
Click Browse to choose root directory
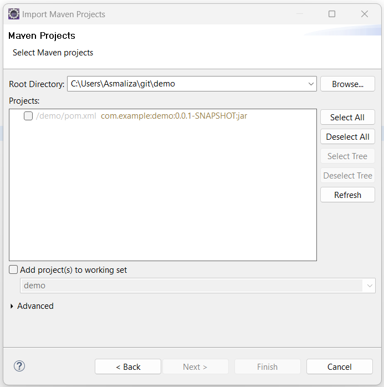(x=347, y=84)
